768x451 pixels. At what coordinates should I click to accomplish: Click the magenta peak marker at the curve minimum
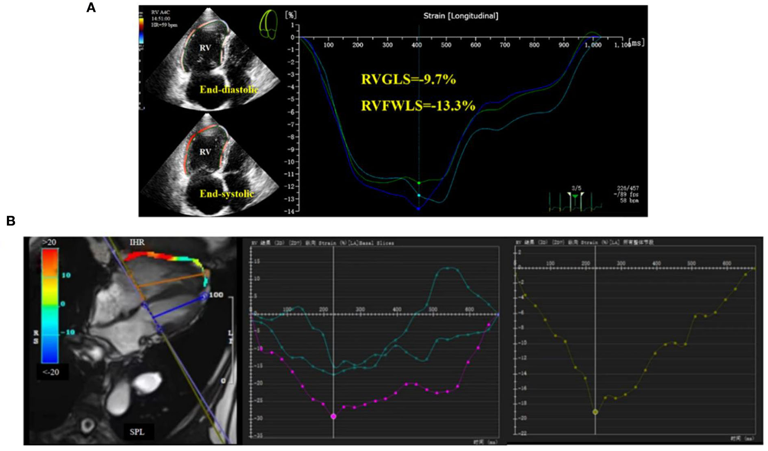(333, 416)
